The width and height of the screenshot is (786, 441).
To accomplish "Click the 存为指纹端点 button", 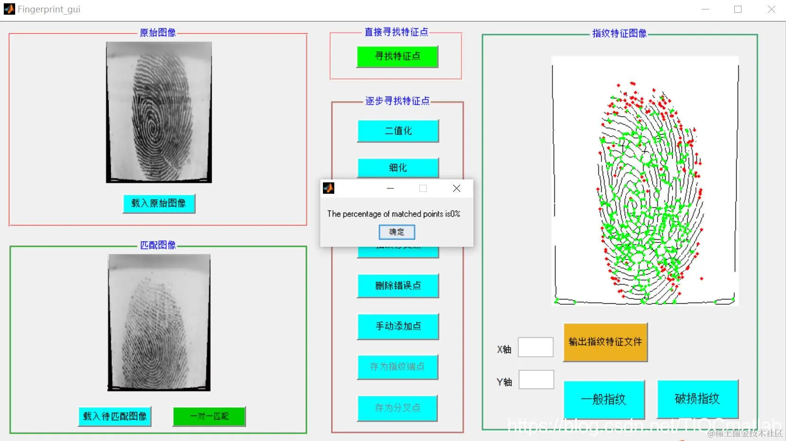I will tap(397, 367).
